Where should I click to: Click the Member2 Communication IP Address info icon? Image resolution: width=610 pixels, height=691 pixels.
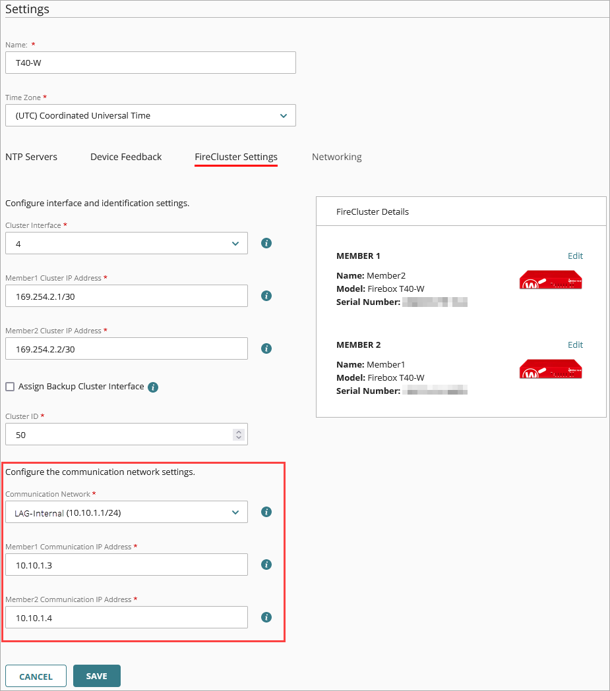click(266, 617)
